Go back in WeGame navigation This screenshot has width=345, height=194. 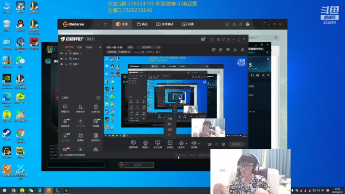[x=98, y=24]
